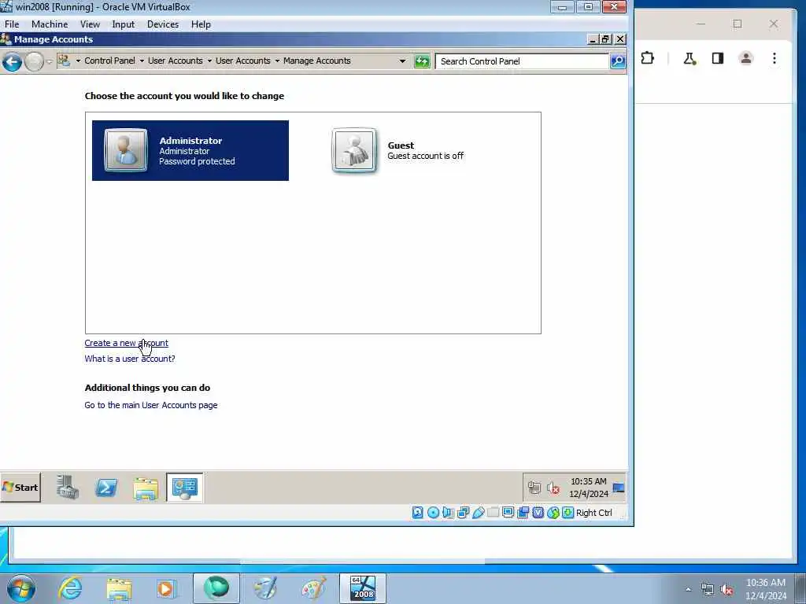Click the Right Ctrl host key label
This screenshot has height=604, width=806.
(594, 513)
